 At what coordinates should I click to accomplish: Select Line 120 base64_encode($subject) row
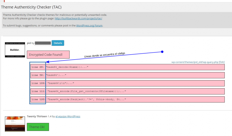[x=127, y=99]
